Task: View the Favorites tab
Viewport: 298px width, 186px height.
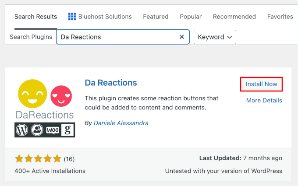Action: pyautogui.click(x=280, y=17)
